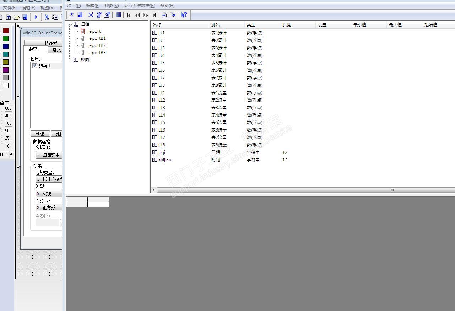Select the 视图 node in the tree
The image size is (455, 311).
click(x=85, y=60)
